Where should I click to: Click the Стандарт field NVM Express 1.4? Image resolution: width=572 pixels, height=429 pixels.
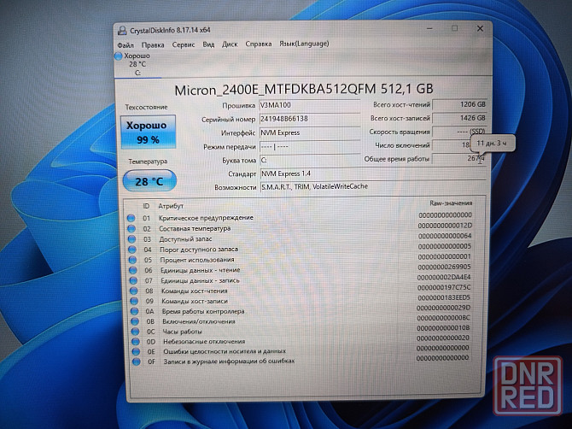pos(373,173)
